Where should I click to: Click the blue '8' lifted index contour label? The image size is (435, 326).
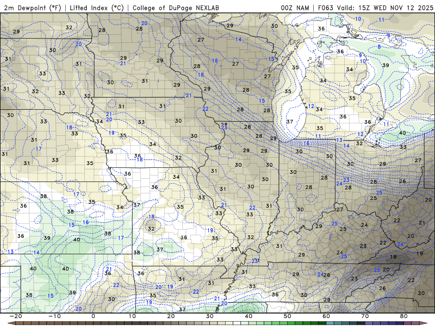pos(379,47)
